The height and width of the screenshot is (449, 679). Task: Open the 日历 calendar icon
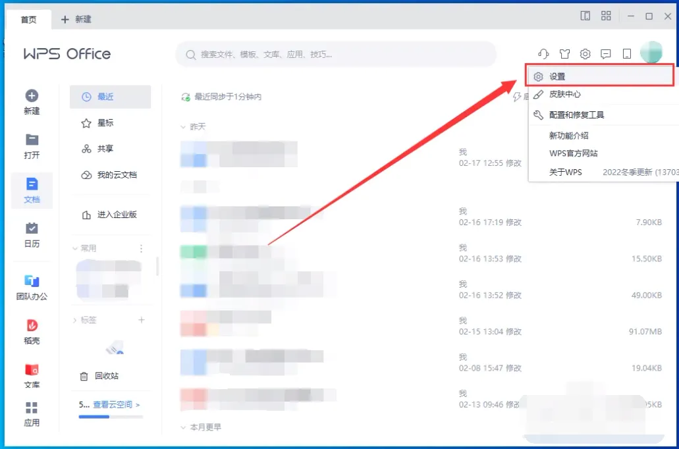click(x=32, y=228)
